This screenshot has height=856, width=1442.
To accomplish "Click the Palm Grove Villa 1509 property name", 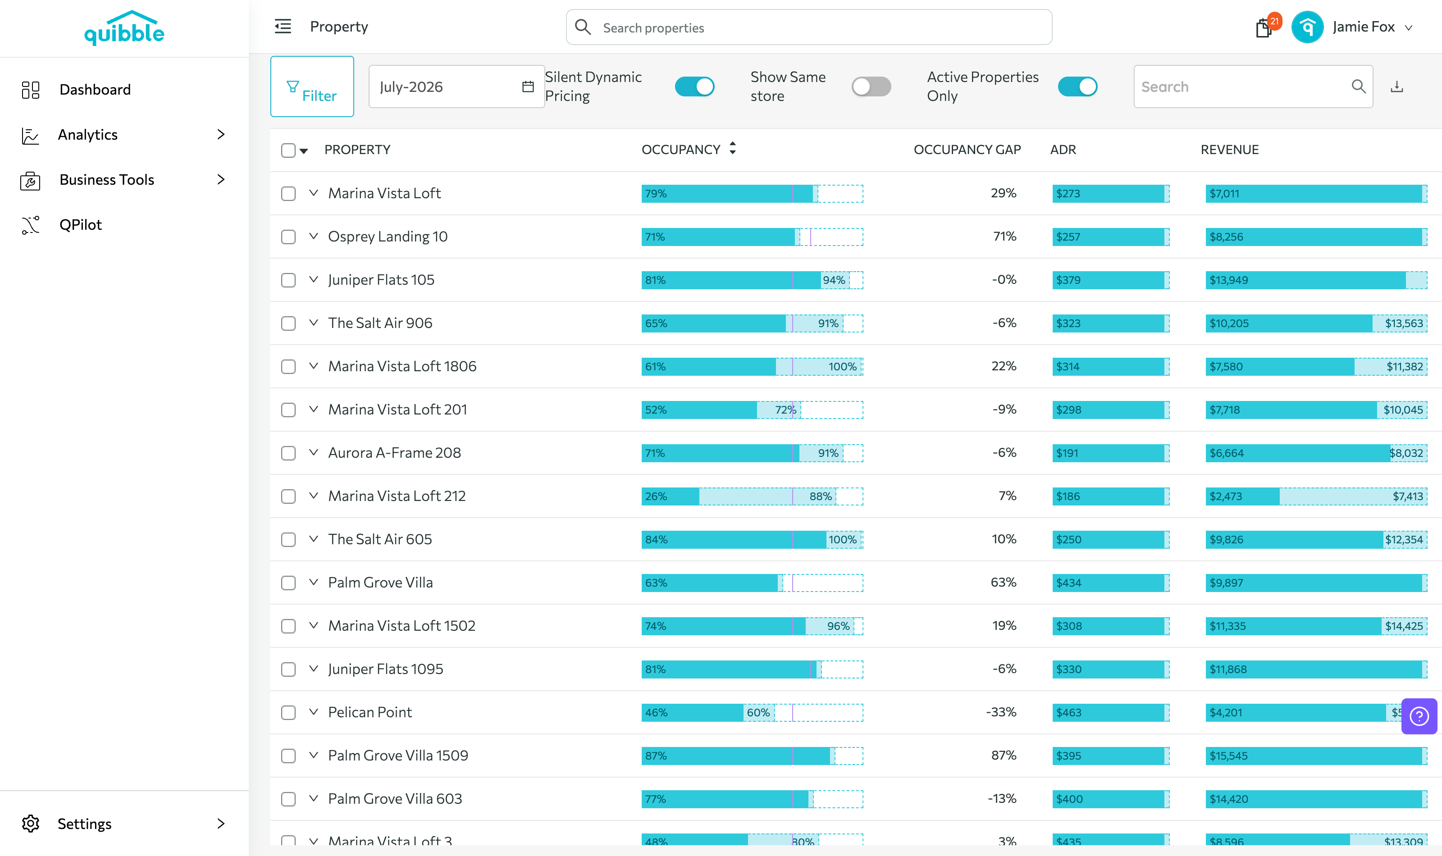I will coord(398,756).
